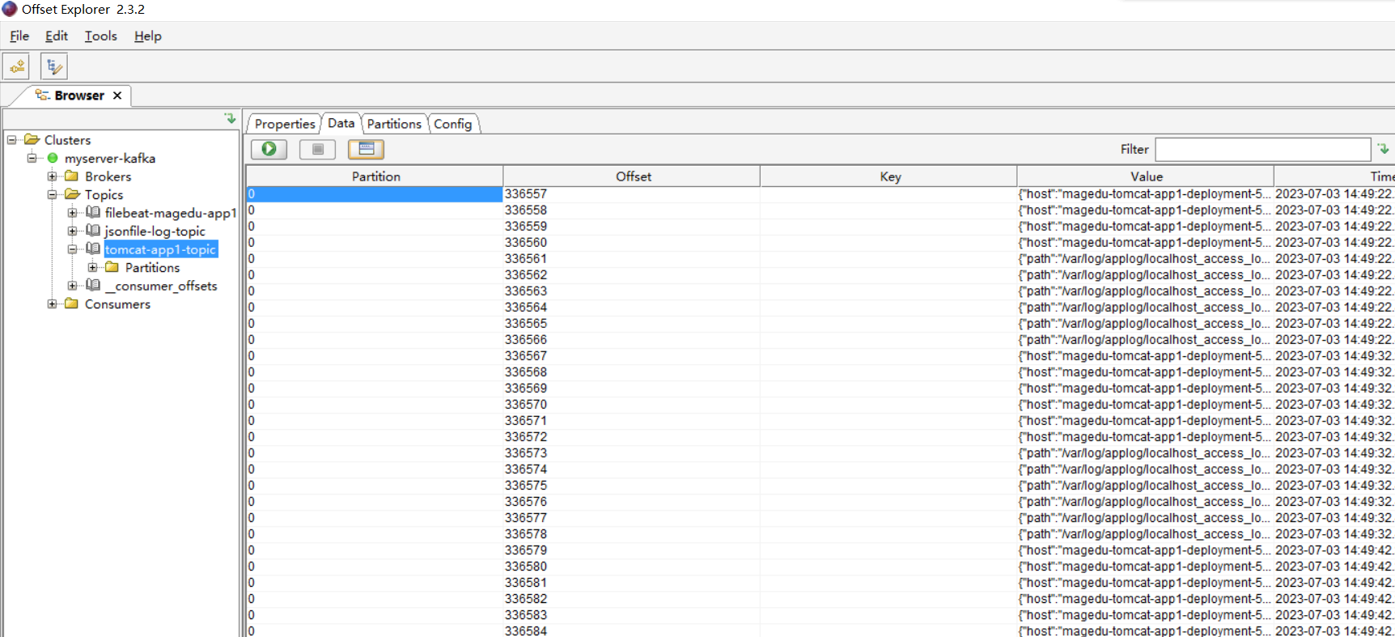
Task: Select the row with offset 336557
Action: pyautogui.click(x=820, y=194)
